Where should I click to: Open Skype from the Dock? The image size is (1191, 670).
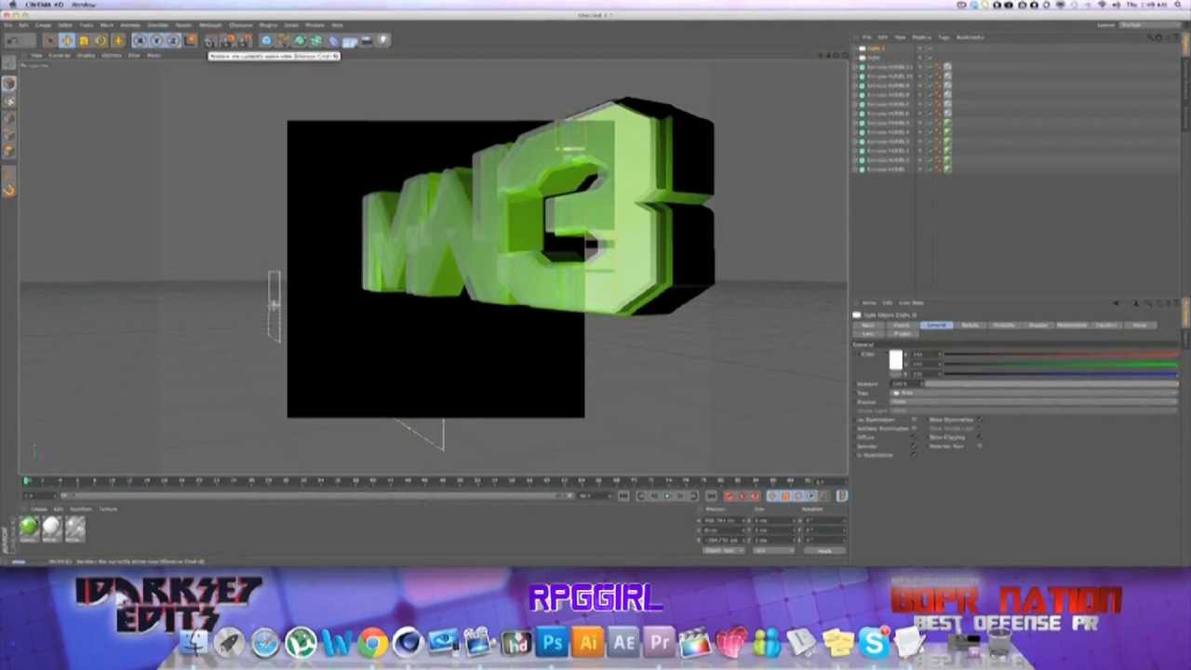coord(875,642)
